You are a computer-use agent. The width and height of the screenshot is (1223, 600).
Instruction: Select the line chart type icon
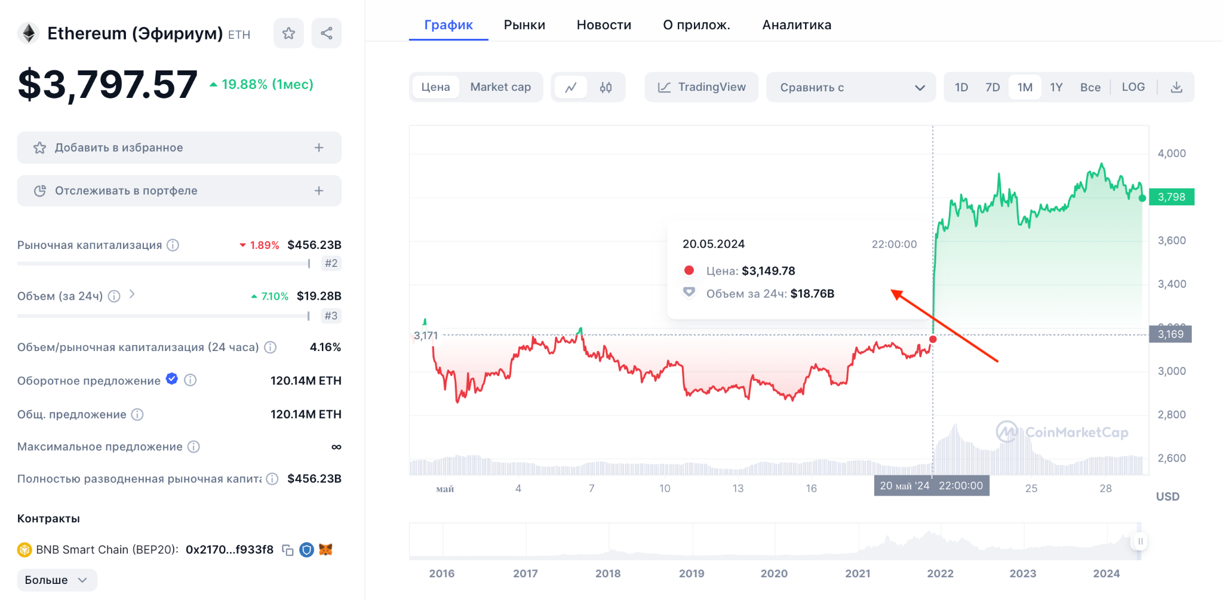(571, 87)
